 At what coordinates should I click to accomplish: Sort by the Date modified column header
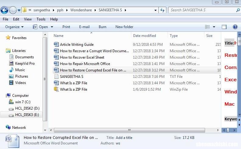[x=144, y=36]
